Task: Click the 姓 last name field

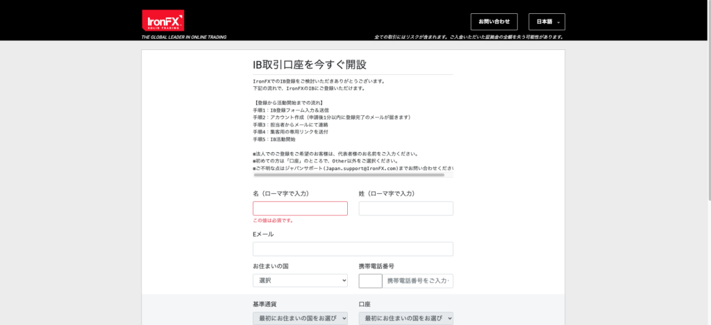Action: [x=405, y=208]
